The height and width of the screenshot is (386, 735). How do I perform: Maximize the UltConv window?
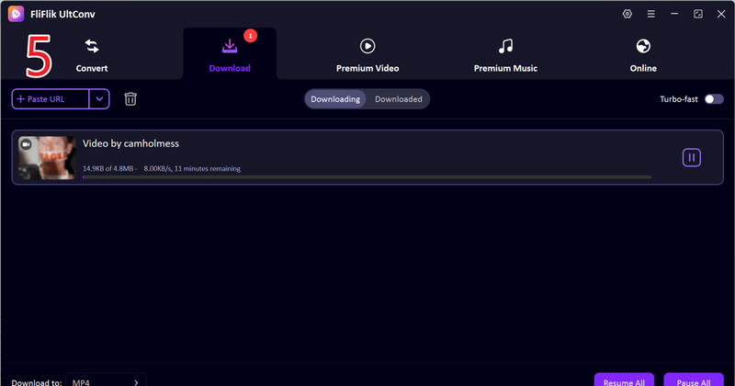click(x=698, y=14)
